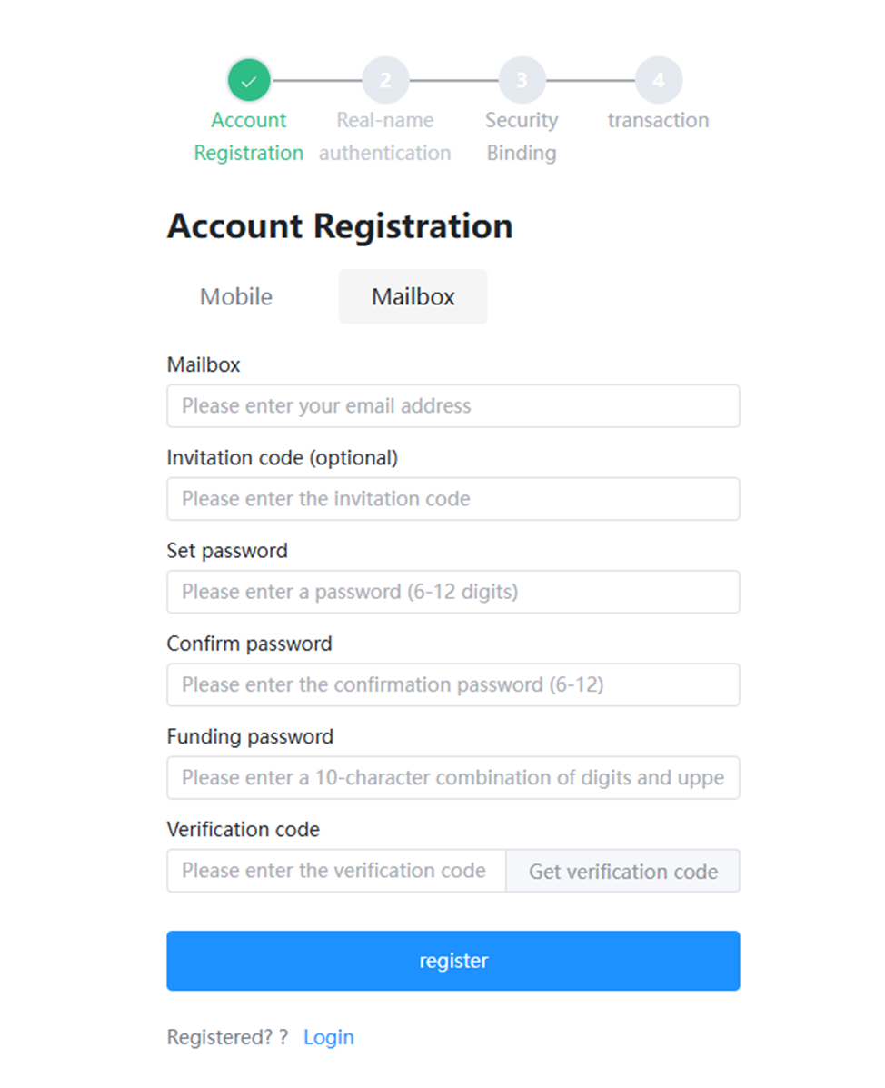
Task: Click the bold Account Registration heading
Action: click(x=340, y=226)
